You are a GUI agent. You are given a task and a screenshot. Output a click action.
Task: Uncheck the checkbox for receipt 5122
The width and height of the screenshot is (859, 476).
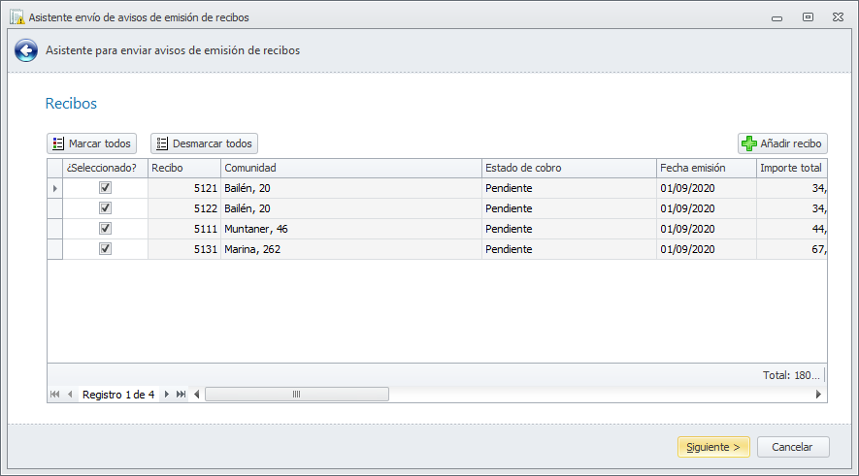click(106, 208)
